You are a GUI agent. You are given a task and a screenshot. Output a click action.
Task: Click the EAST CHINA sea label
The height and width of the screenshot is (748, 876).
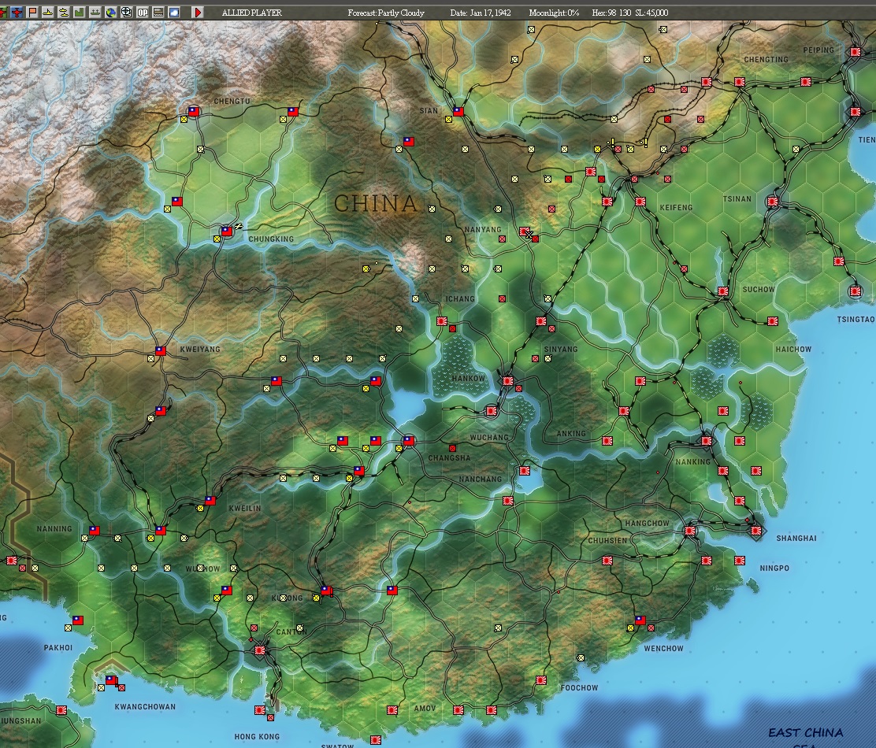click(x=806, y=732)
